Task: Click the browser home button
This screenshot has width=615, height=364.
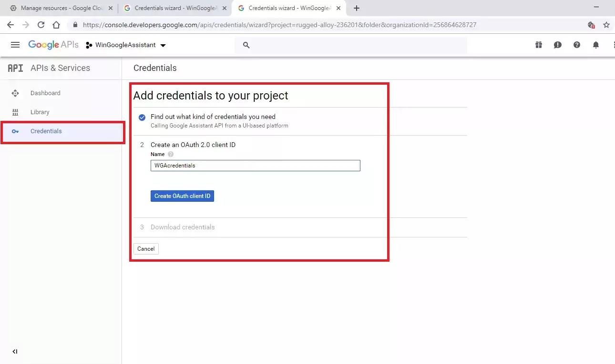Action: [x=56, y=25]
